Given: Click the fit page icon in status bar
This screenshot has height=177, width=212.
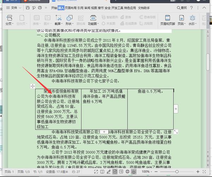Looking at the screenshot, I should pyautogui.click(x=204, y=172).
